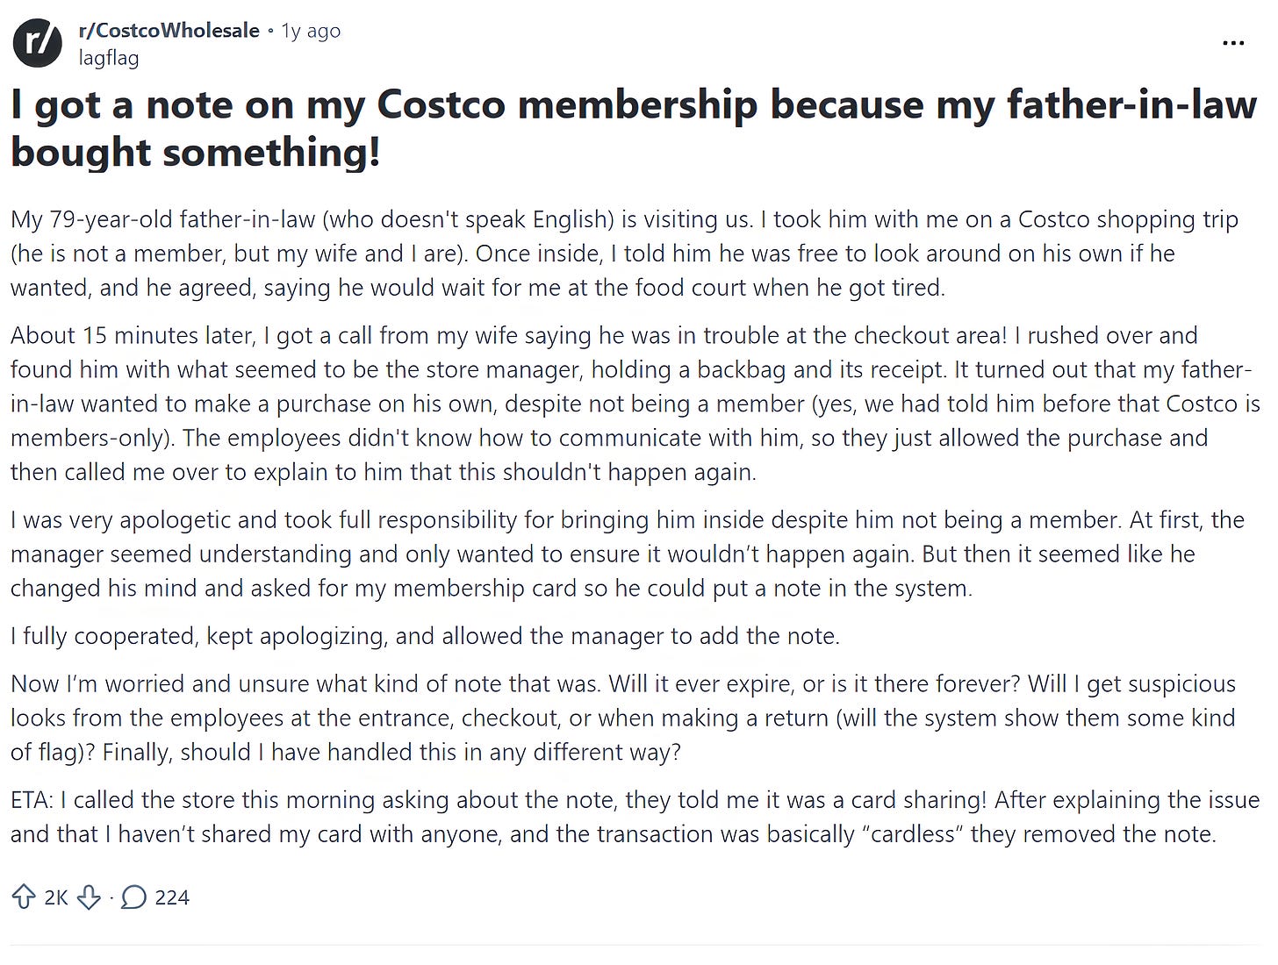Screen dimensions: 1278x965
Task: Open the post via its bold title
Action: point(634,128)
